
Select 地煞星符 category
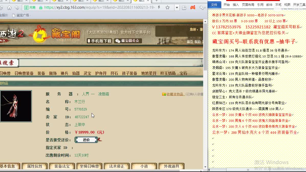pyautogui.click(x=149, y=73)
